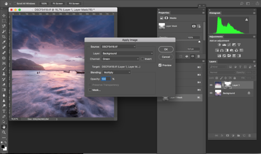
Task: Open Blending dropdown showing Multiply
Action: point(117,72)
